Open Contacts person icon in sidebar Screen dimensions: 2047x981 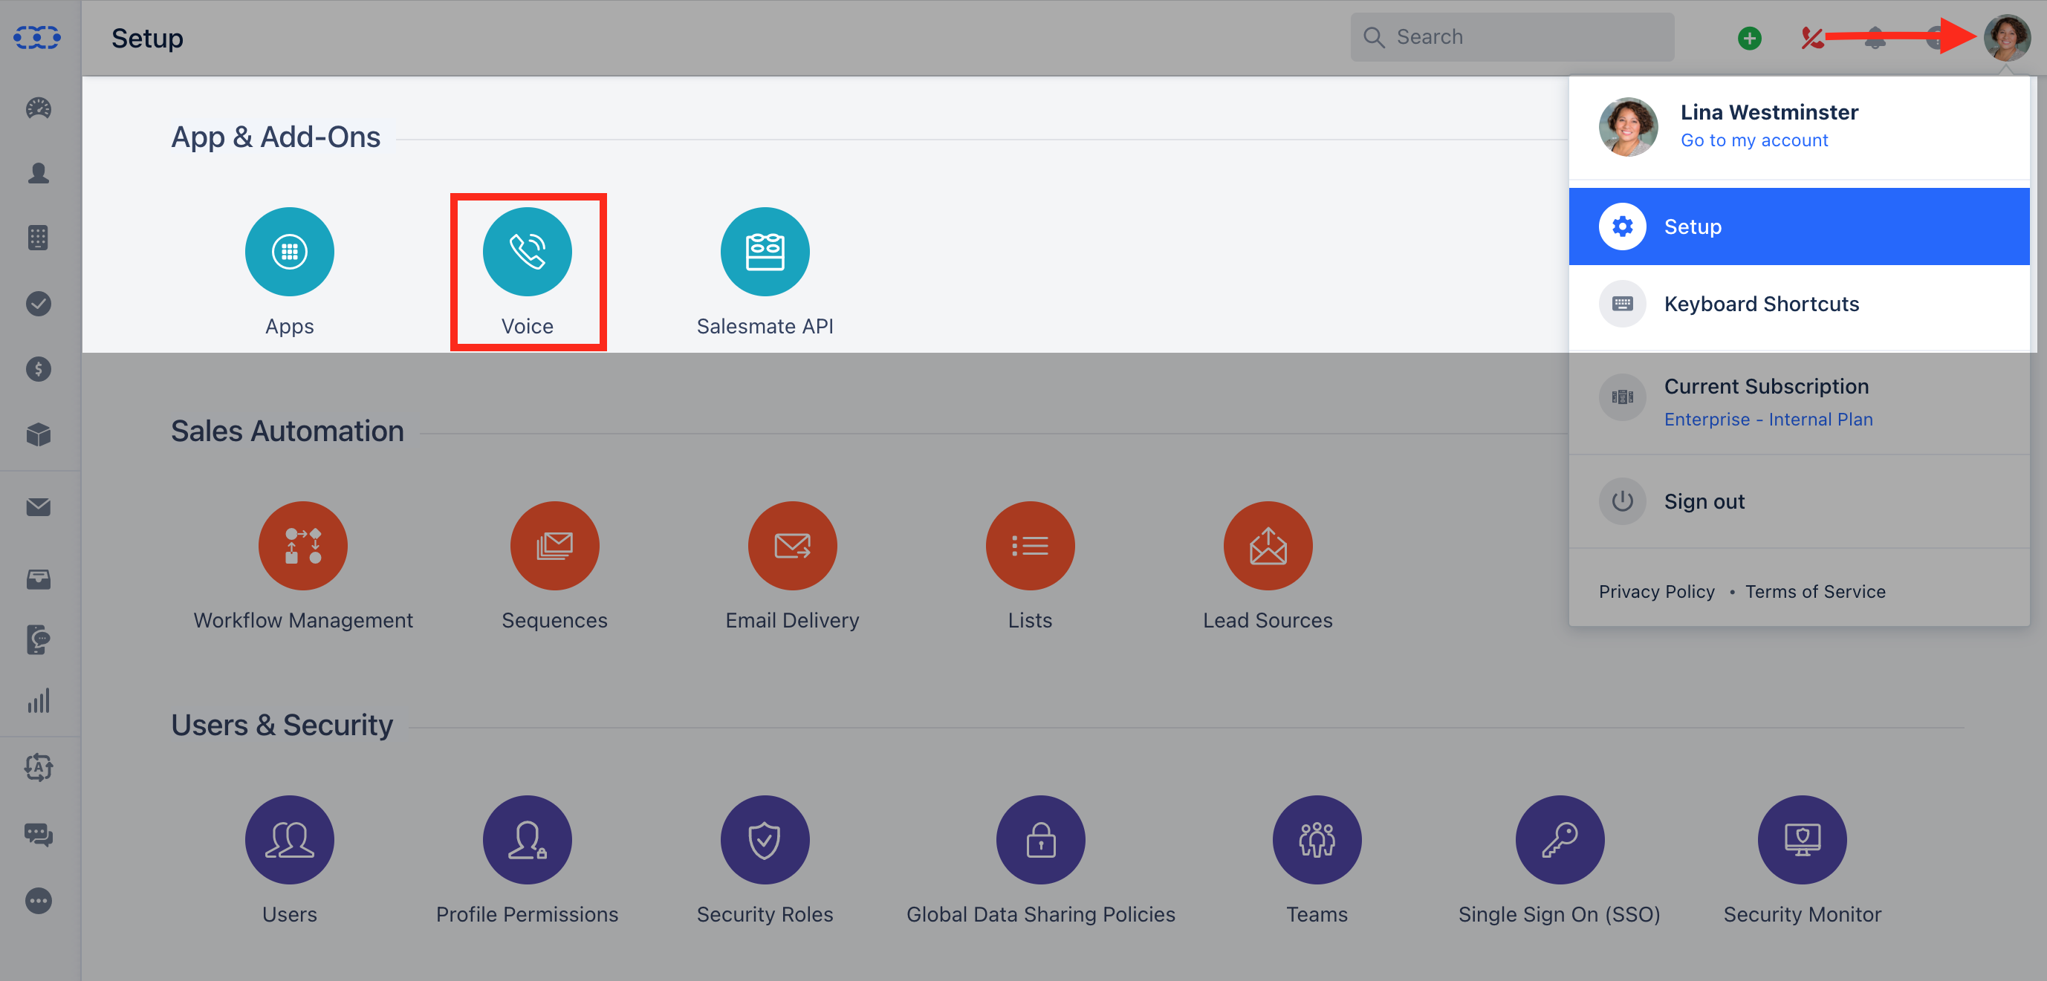pyautogui.click(x=38, y=172)
